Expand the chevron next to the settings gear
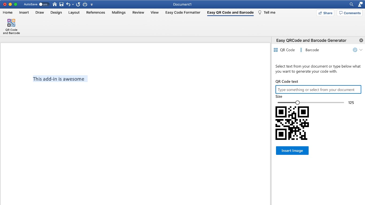 tap(361, 50)
